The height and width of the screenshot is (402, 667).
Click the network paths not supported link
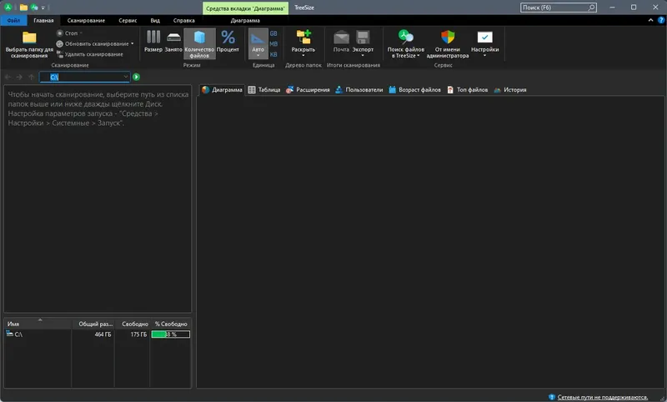pos(602,397)
